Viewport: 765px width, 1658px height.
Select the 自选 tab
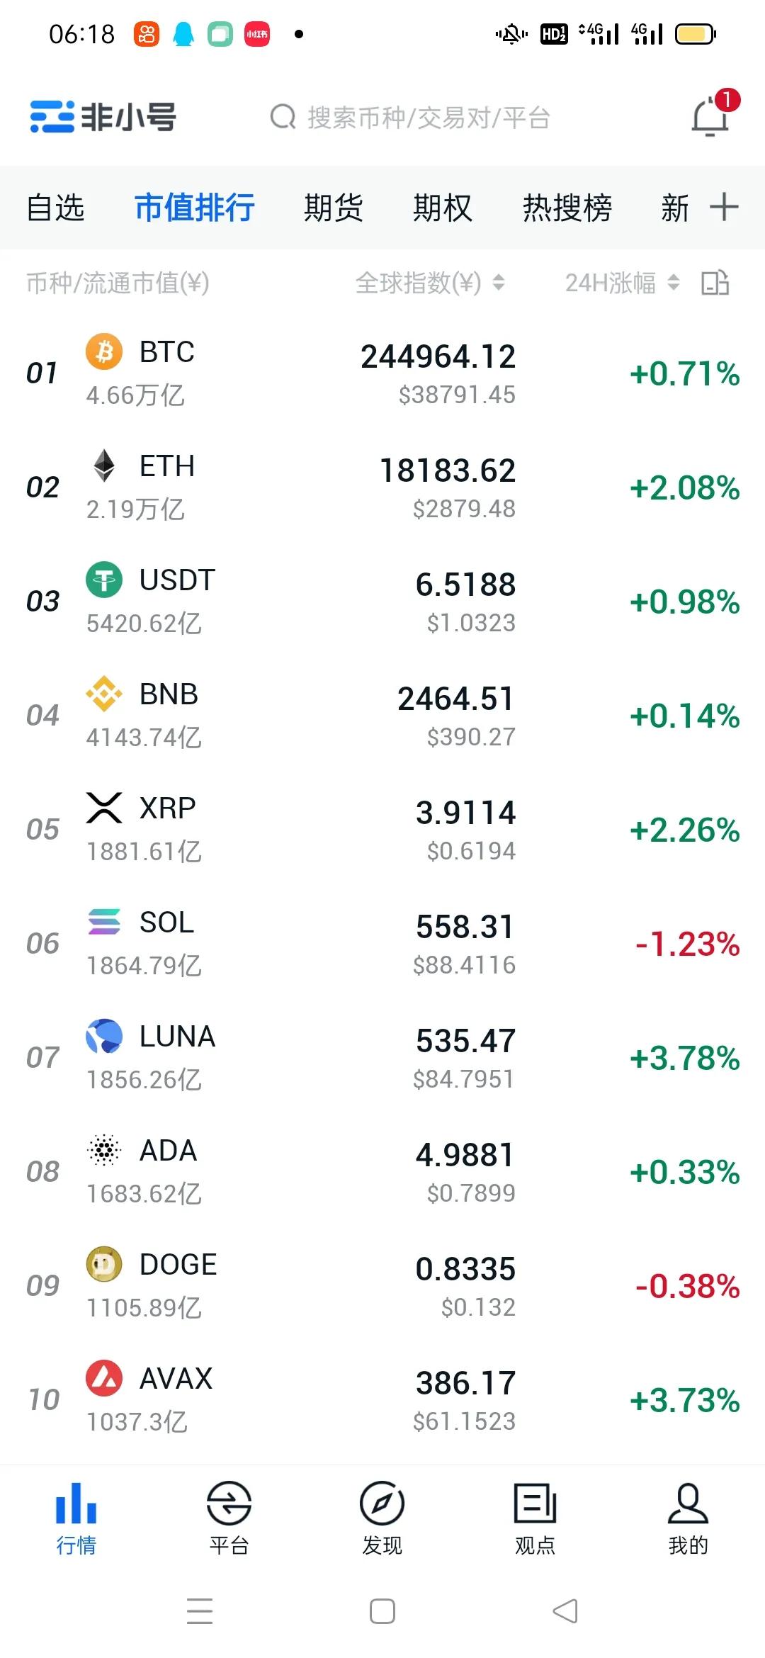pos(55,208)
